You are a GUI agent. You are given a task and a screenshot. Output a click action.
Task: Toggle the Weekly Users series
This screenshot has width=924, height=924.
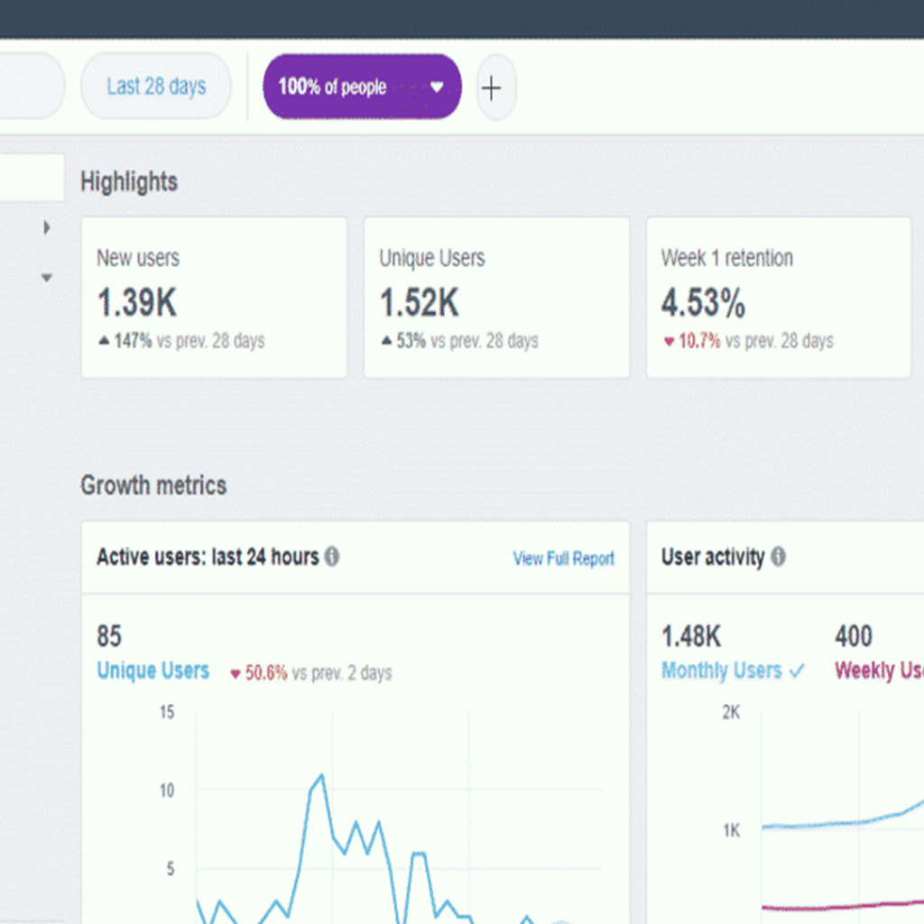click(x=877, y=670)
